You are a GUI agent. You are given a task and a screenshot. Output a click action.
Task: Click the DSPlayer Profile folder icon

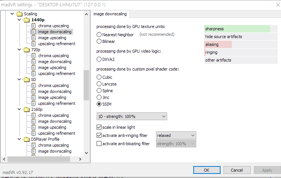tap(26, 139)
